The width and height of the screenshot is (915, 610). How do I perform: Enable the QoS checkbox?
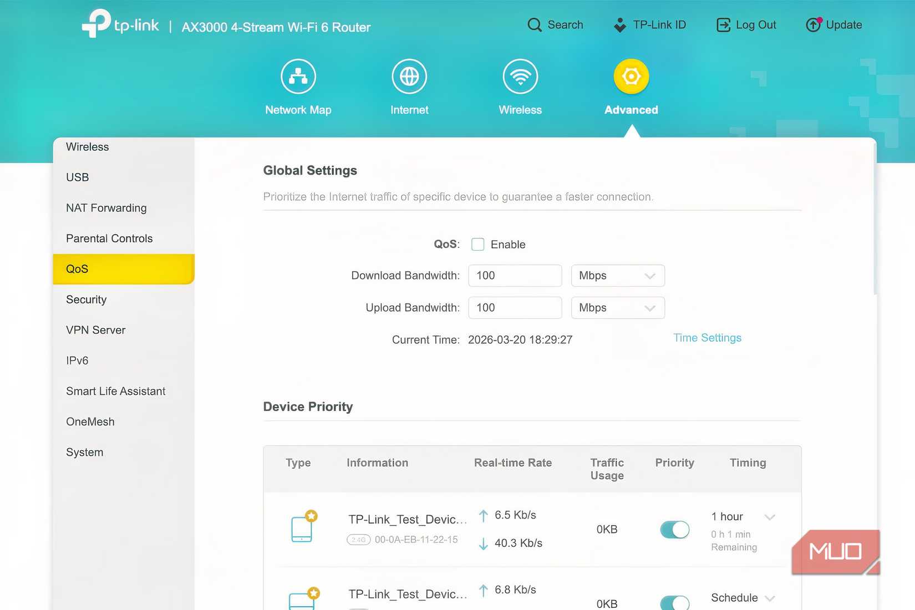[x=477, y=245]
